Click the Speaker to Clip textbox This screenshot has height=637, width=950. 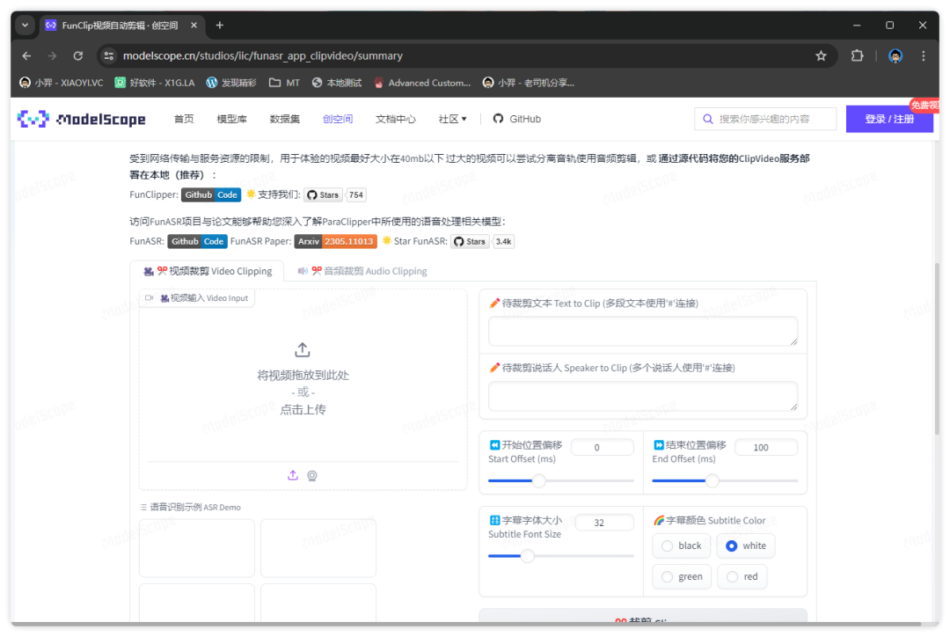coord(643,396)
